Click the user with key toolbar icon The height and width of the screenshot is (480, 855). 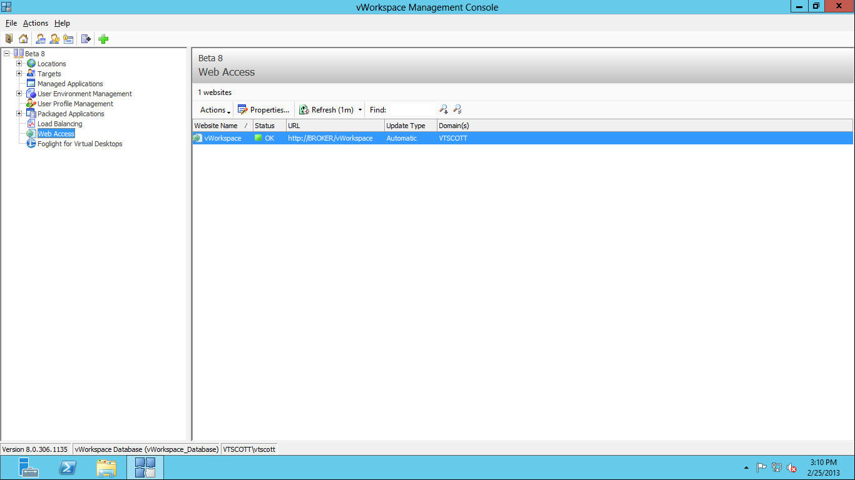pyautogui.click(x=54, y=39)
